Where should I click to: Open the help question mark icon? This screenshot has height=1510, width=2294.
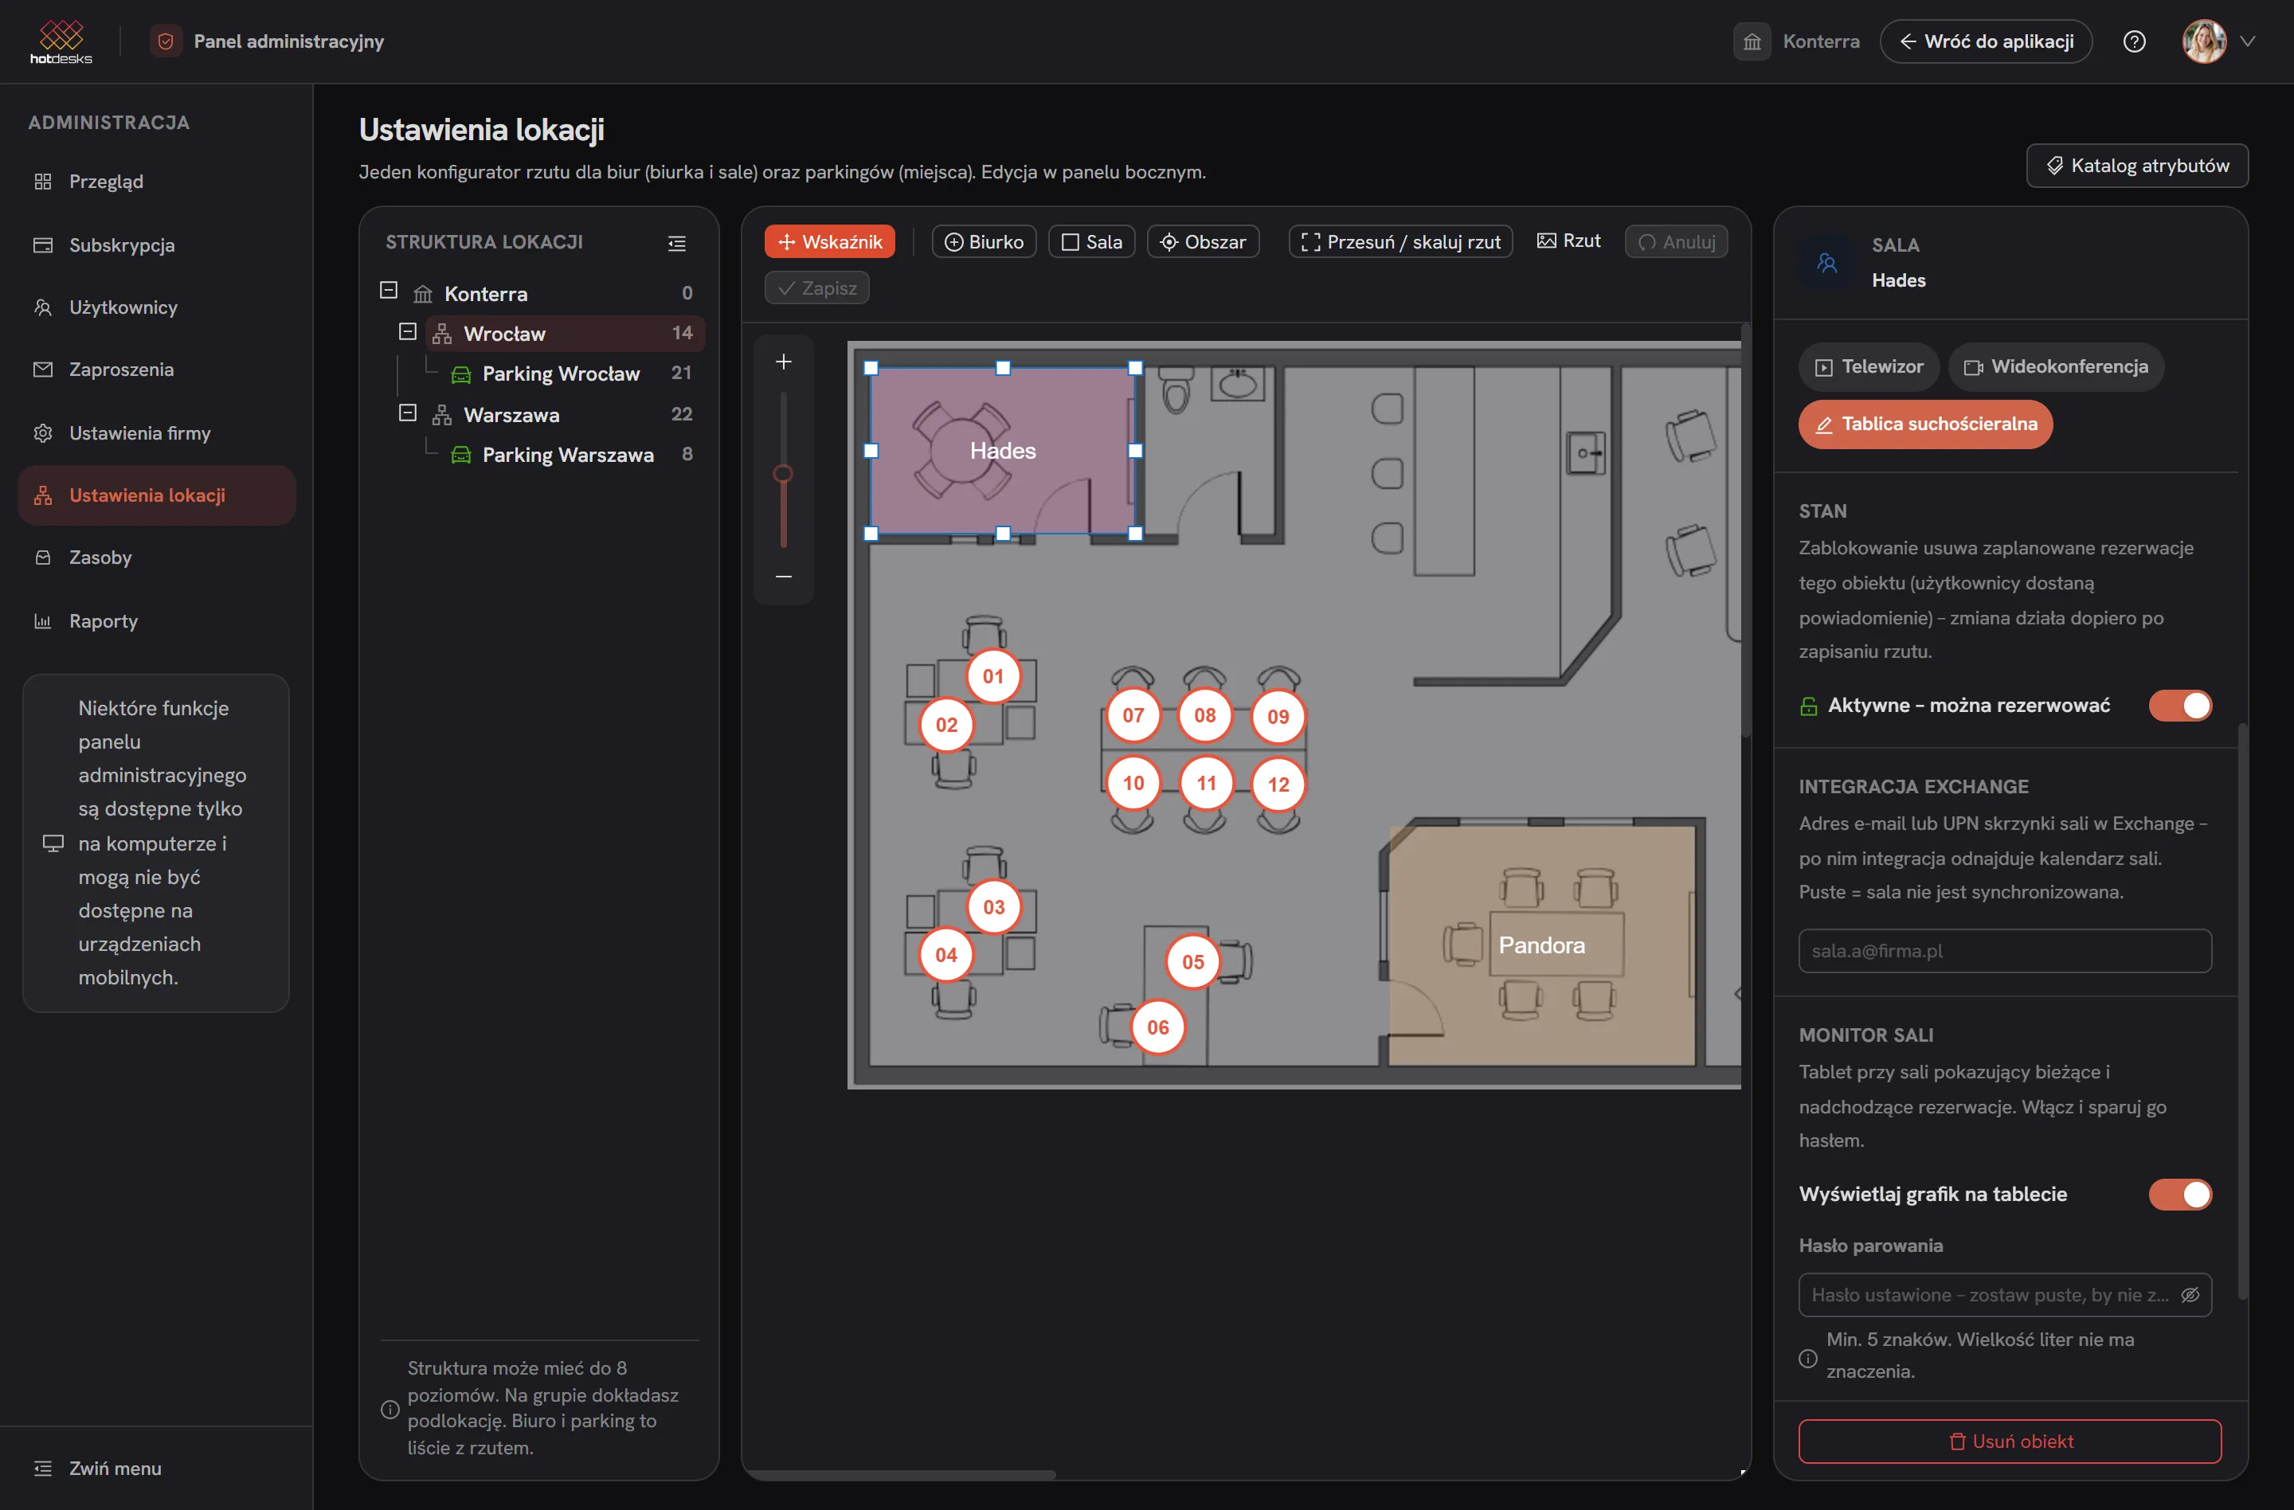click(x=2134, y=41)
